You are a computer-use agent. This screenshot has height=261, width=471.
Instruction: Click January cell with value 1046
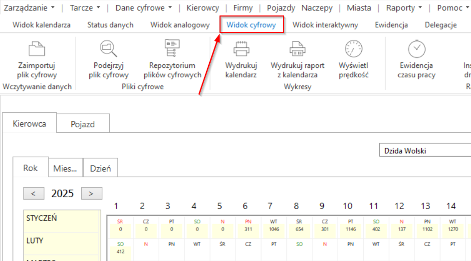274,228
